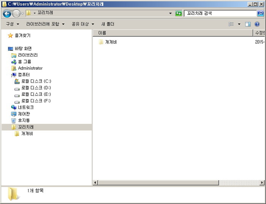
Task: Click the 컴퓨터 icon in sidebar
Action: click(x=14, y=75)
